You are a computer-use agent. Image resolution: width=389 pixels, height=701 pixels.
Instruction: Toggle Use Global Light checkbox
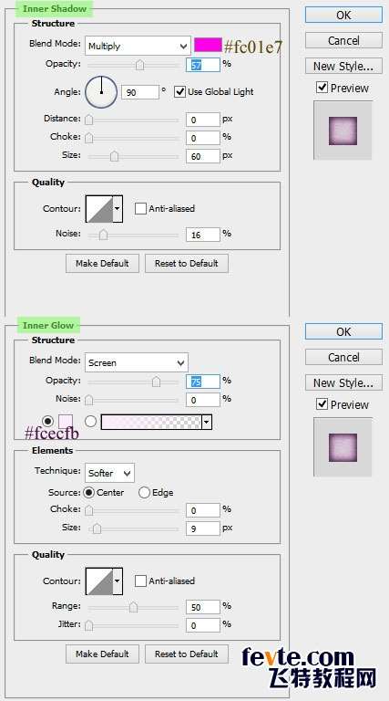(179, 92)
